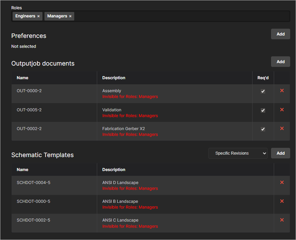Uncheck Req'd for the Assembly outputjob
Image resolution: width=296 pixels, height=240 pixels.
click(x=263, y=91)
